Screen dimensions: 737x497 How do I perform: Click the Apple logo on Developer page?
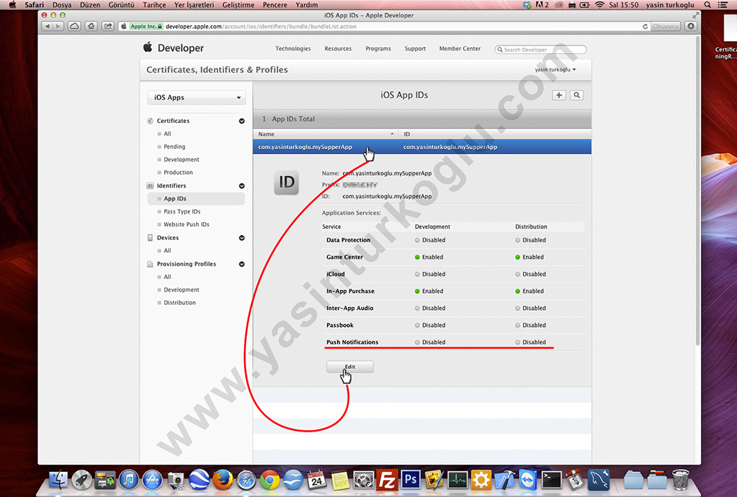[147, 47]
